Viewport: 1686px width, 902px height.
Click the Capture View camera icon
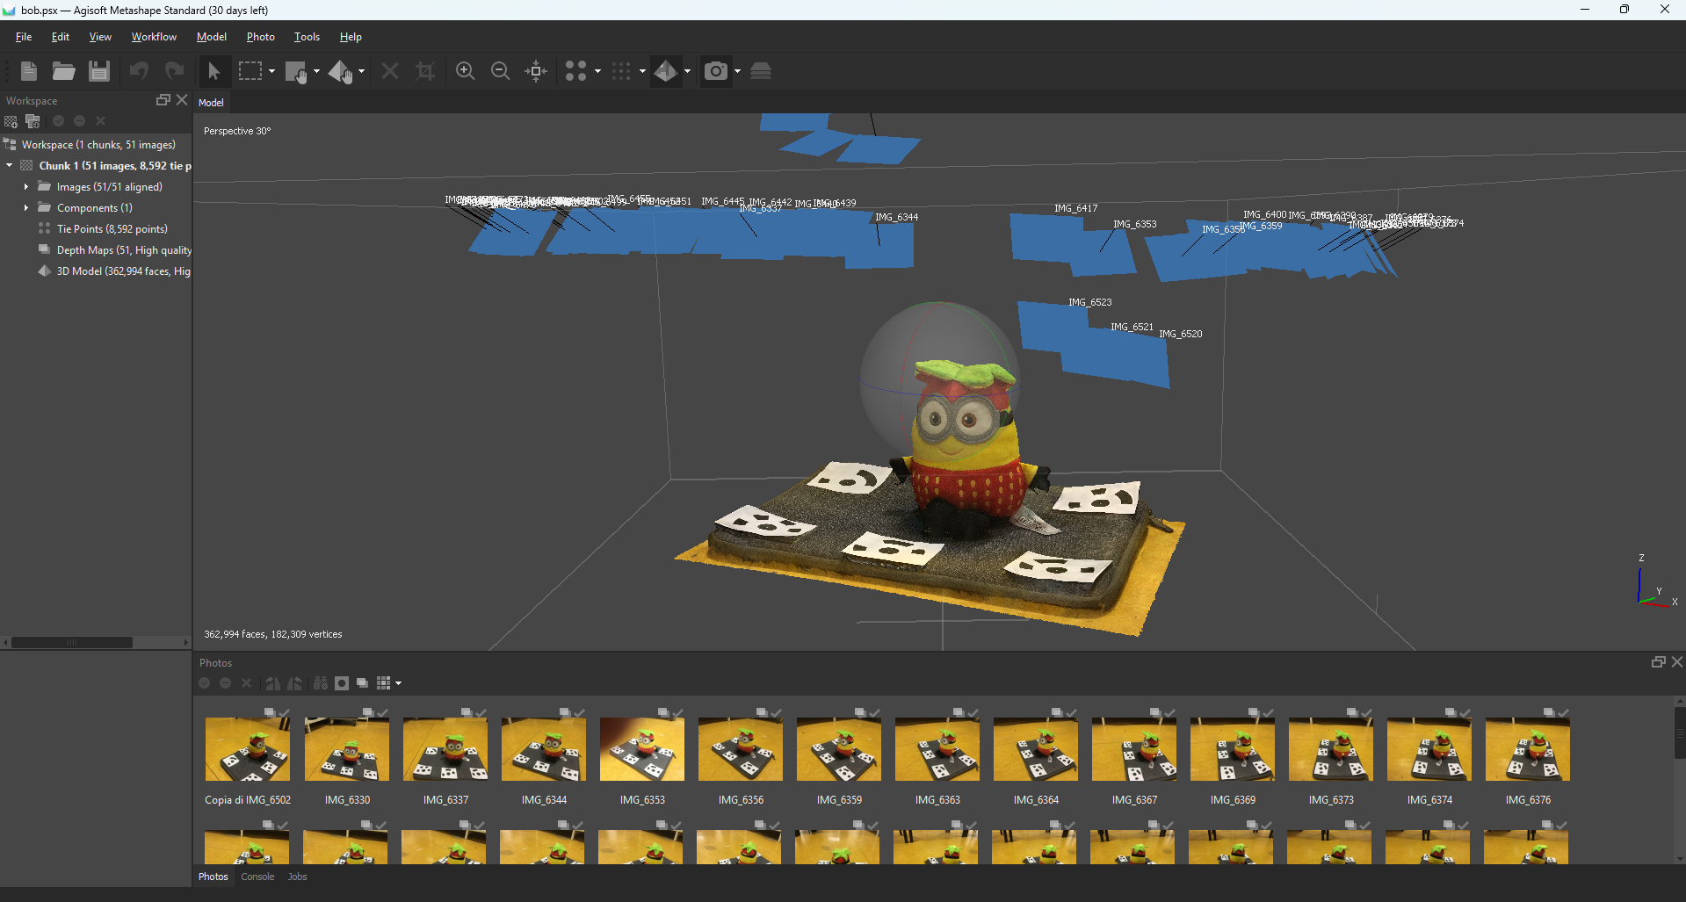tap(715, 71)
